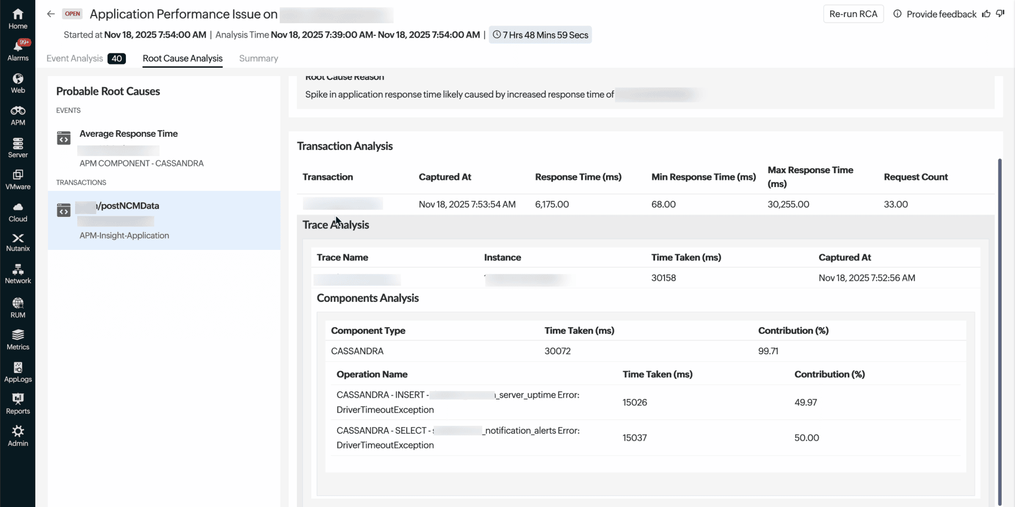Click the Re-run RCA button
Image resolution: width=1015 pixels, height=507 pixels.
[x=853, y=14]
